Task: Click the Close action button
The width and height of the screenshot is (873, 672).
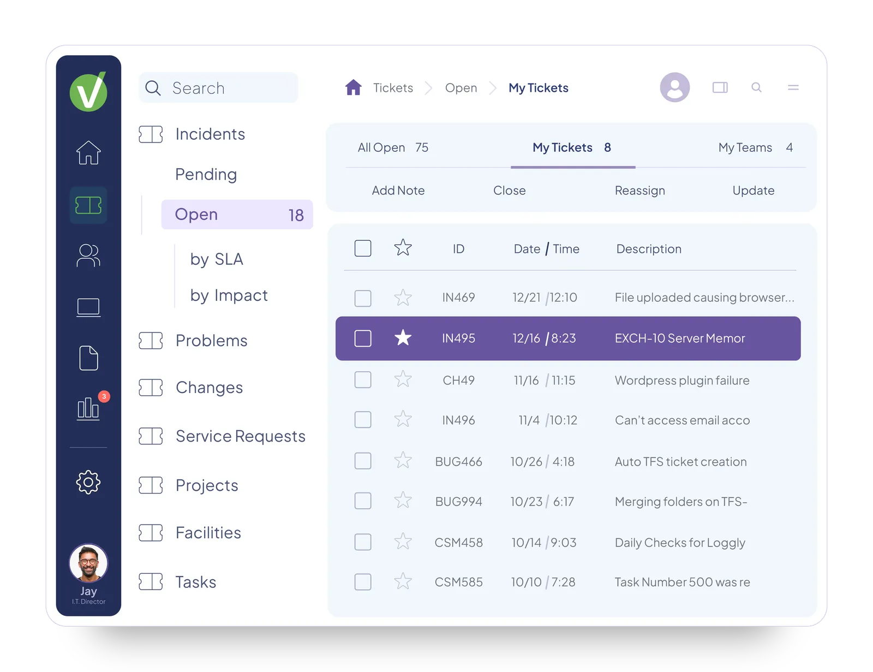Action: [510, 191]
